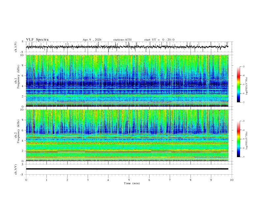Click the "-4" tick on ch.2 colorbar
Image resolution: width=261 pixels, height=202 pixels.
point(243,130)
